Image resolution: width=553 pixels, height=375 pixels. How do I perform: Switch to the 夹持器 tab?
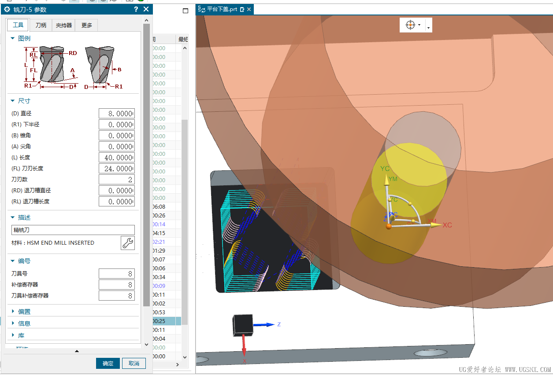pos(64,25)
